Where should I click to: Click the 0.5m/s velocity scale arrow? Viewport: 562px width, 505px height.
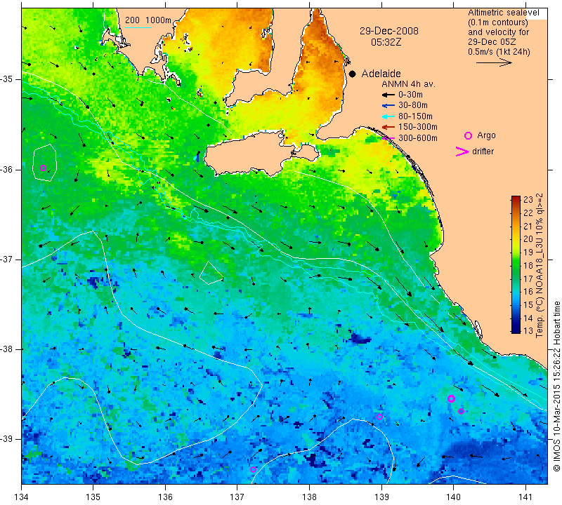click(494, 62)
